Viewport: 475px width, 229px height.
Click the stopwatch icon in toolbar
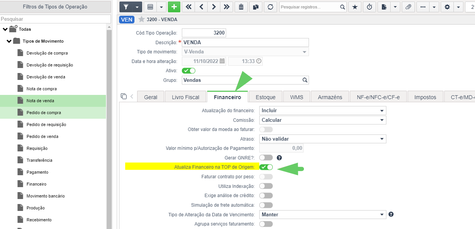pos(369,7)
